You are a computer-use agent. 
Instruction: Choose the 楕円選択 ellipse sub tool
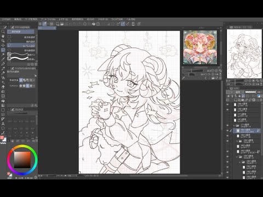pos(21,42)
